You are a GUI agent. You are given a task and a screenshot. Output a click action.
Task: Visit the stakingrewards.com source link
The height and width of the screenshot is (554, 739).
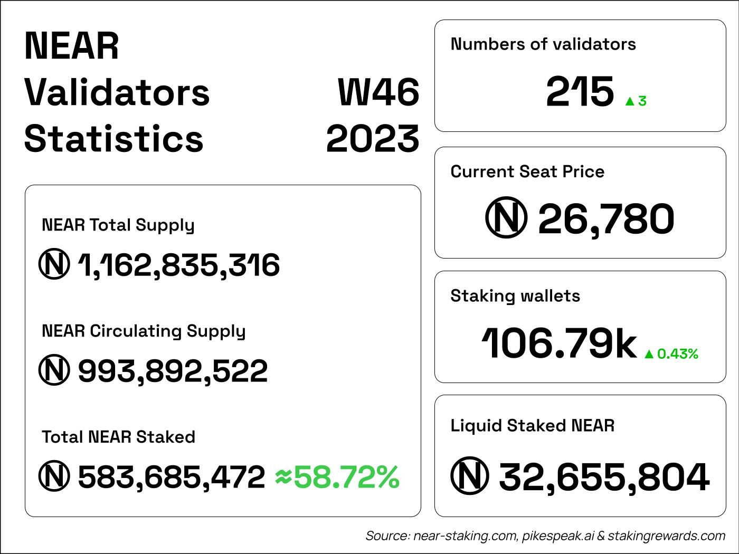click(667, 536)
